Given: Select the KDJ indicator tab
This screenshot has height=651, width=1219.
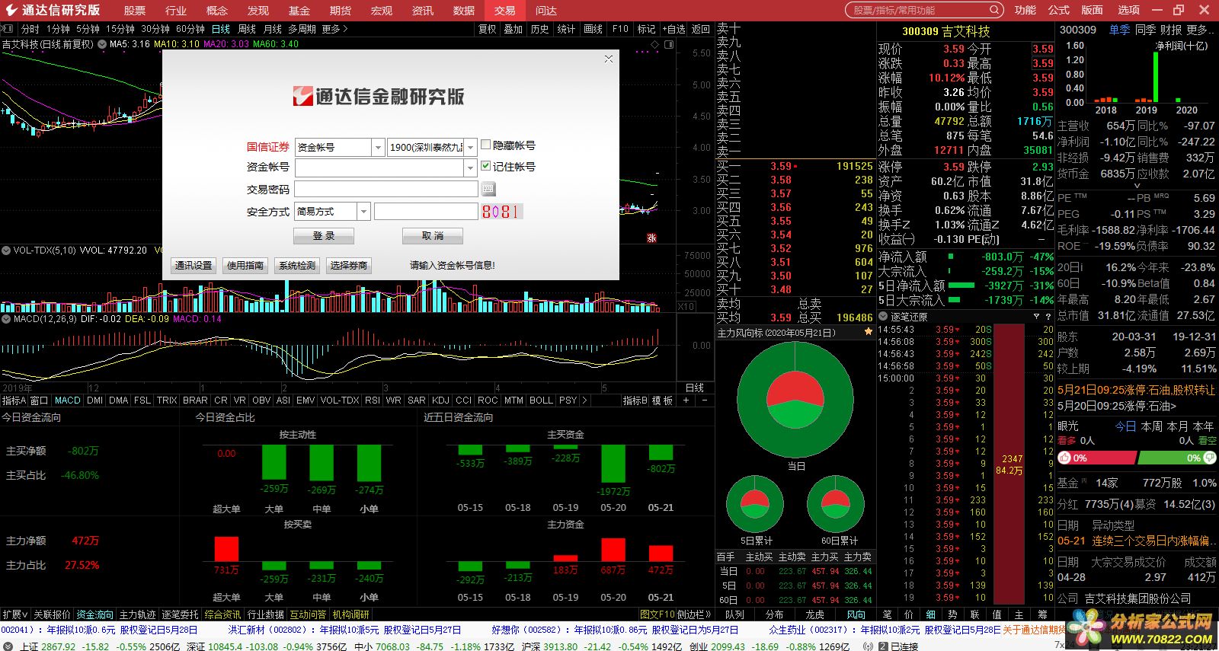Looking at the screenshot, I should [440, 400].
